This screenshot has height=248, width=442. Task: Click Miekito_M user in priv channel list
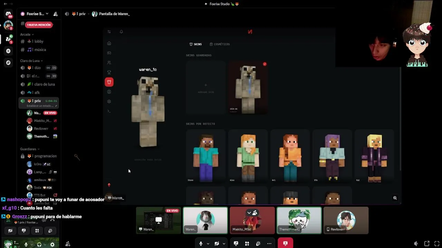42,121
